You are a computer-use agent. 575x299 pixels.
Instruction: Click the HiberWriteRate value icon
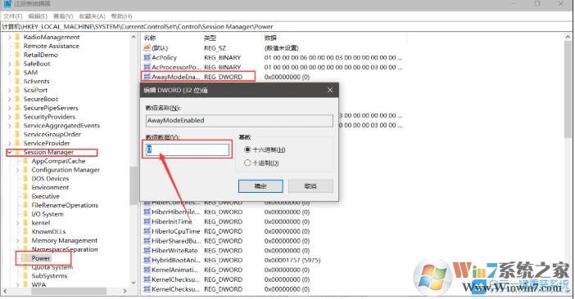pyautogui.click(x=147, y=250)
